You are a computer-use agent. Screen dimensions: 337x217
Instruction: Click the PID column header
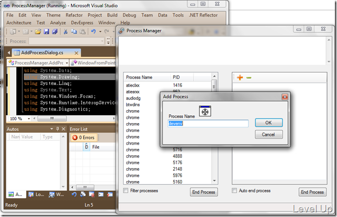182,77
